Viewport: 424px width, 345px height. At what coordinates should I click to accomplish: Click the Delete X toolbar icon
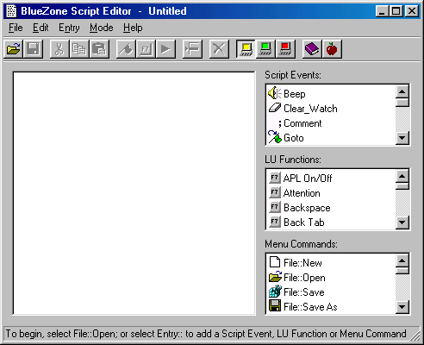pos(219,49)
